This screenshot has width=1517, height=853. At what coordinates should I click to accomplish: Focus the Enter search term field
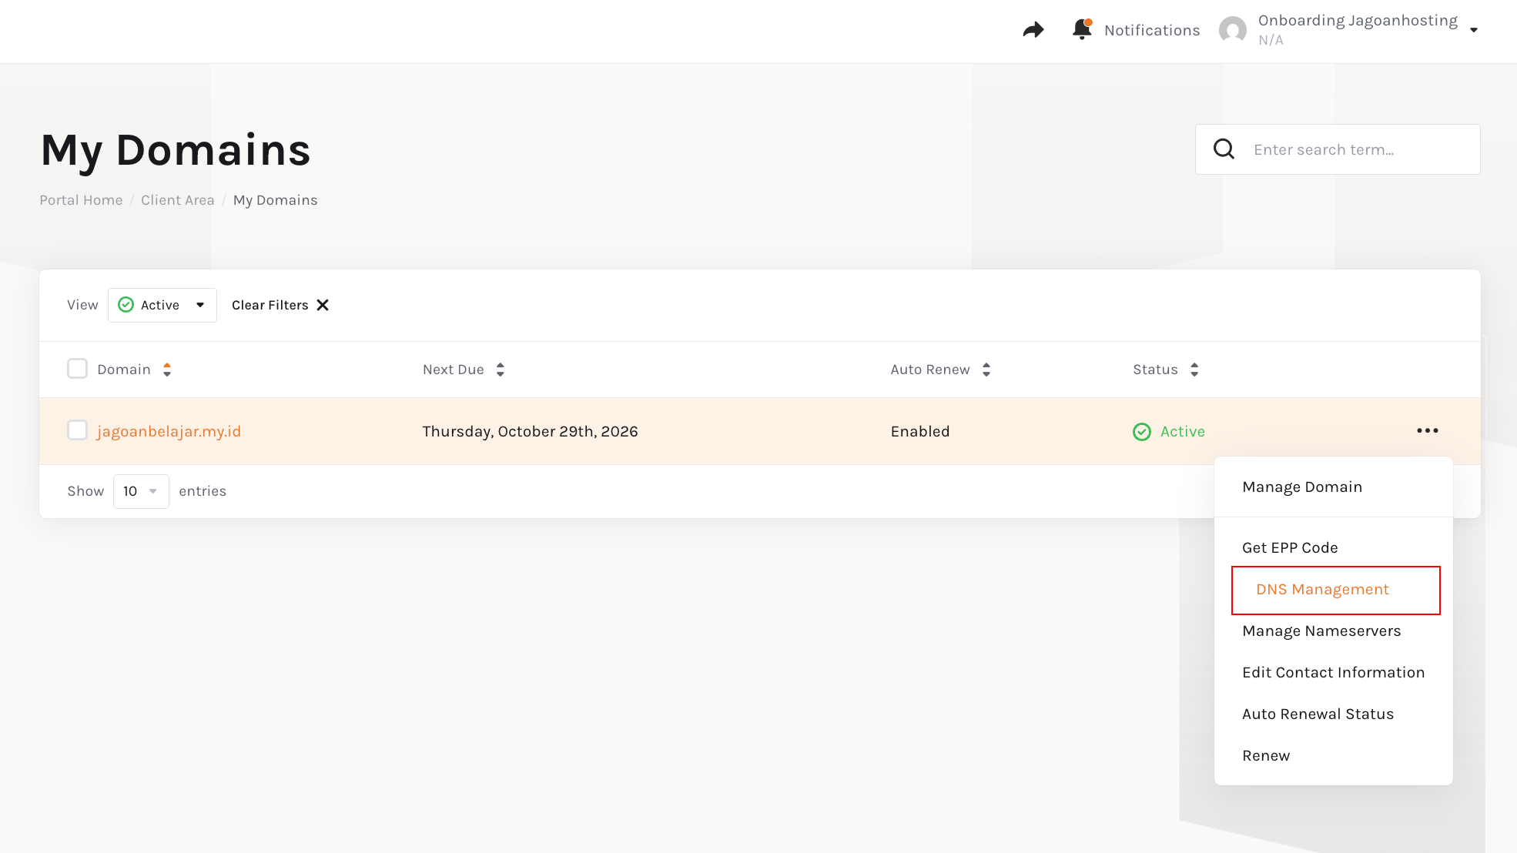pyautogui.click(x=1337, y=149)
